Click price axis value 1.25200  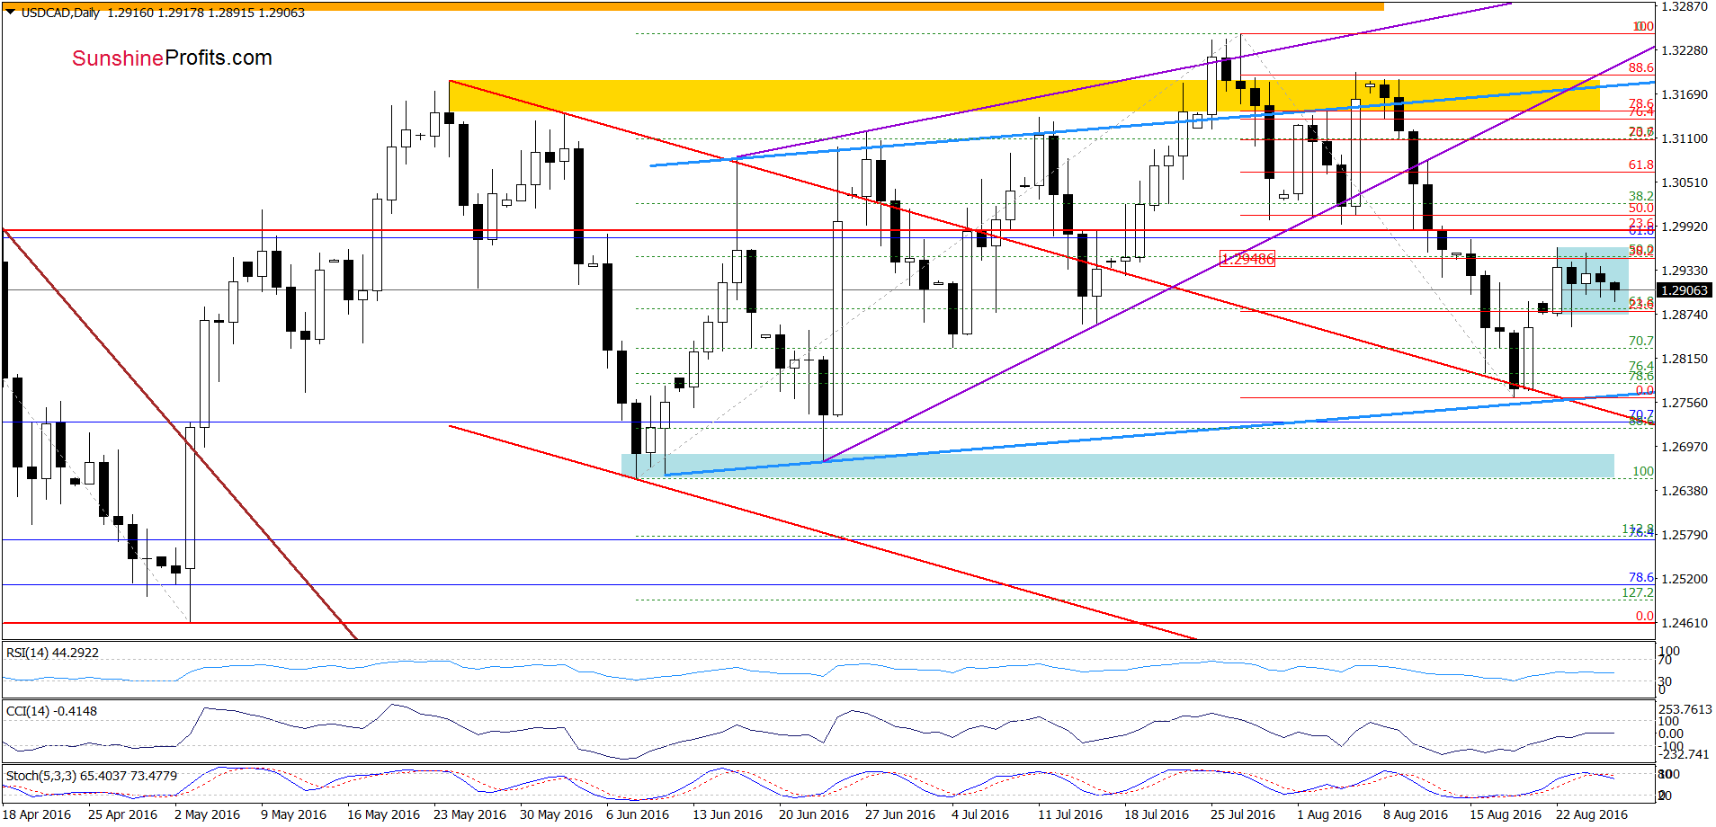(1684, 579)
